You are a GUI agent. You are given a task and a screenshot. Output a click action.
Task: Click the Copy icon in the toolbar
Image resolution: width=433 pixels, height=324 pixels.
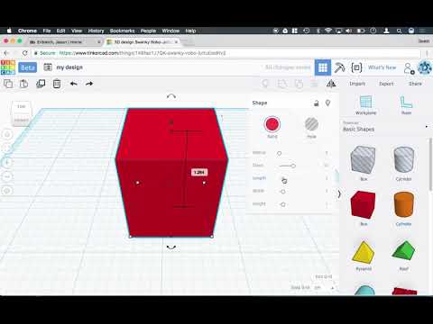8,84
